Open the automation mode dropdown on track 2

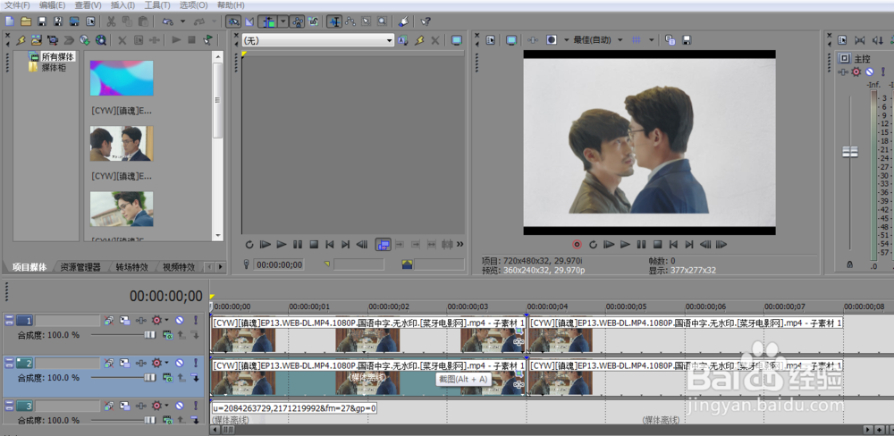(166, 363)
